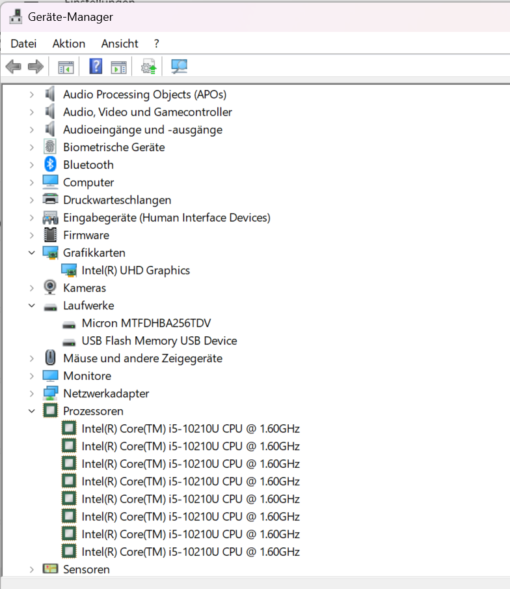Collapse the Prozessoren category
This screenshot has width=510, height=589.
[32, 411]
